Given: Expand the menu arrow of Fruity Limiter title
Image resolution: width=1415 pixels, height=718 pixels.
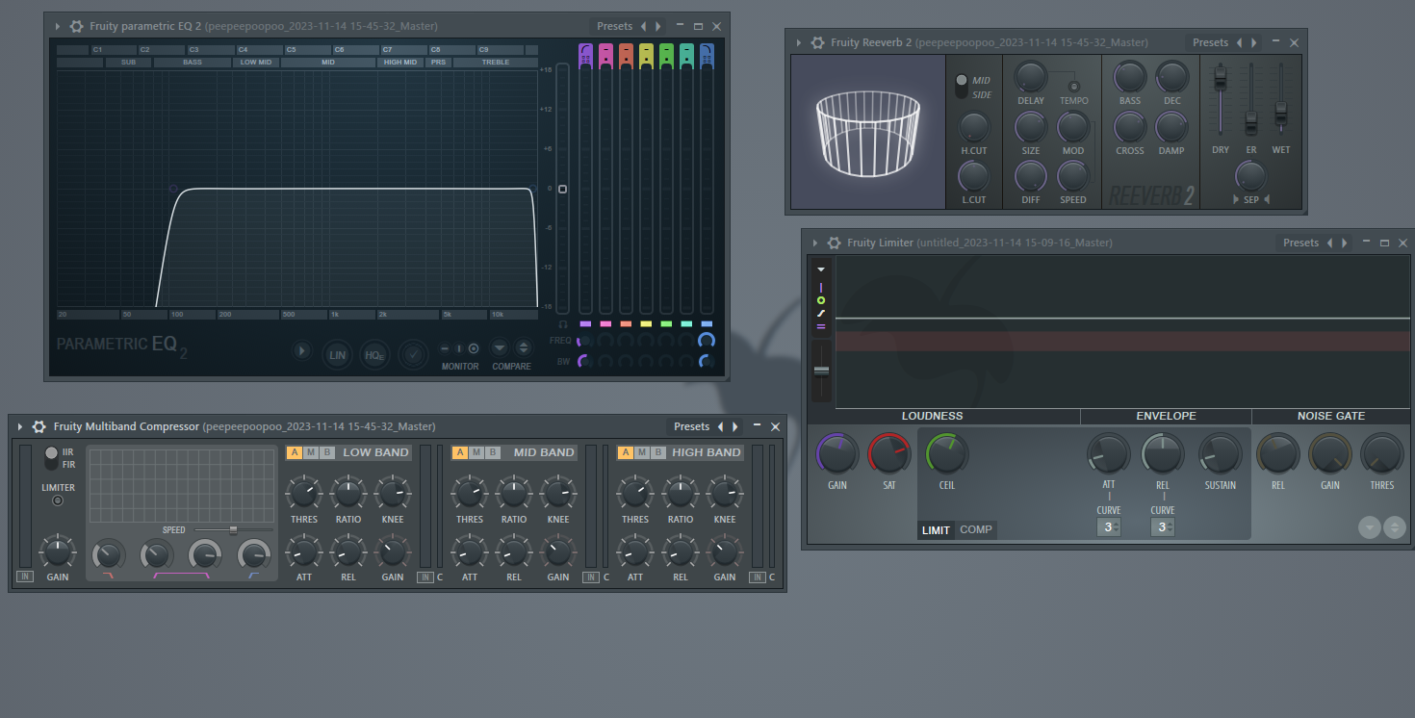Looking at the screenshot, I should 814,243.
